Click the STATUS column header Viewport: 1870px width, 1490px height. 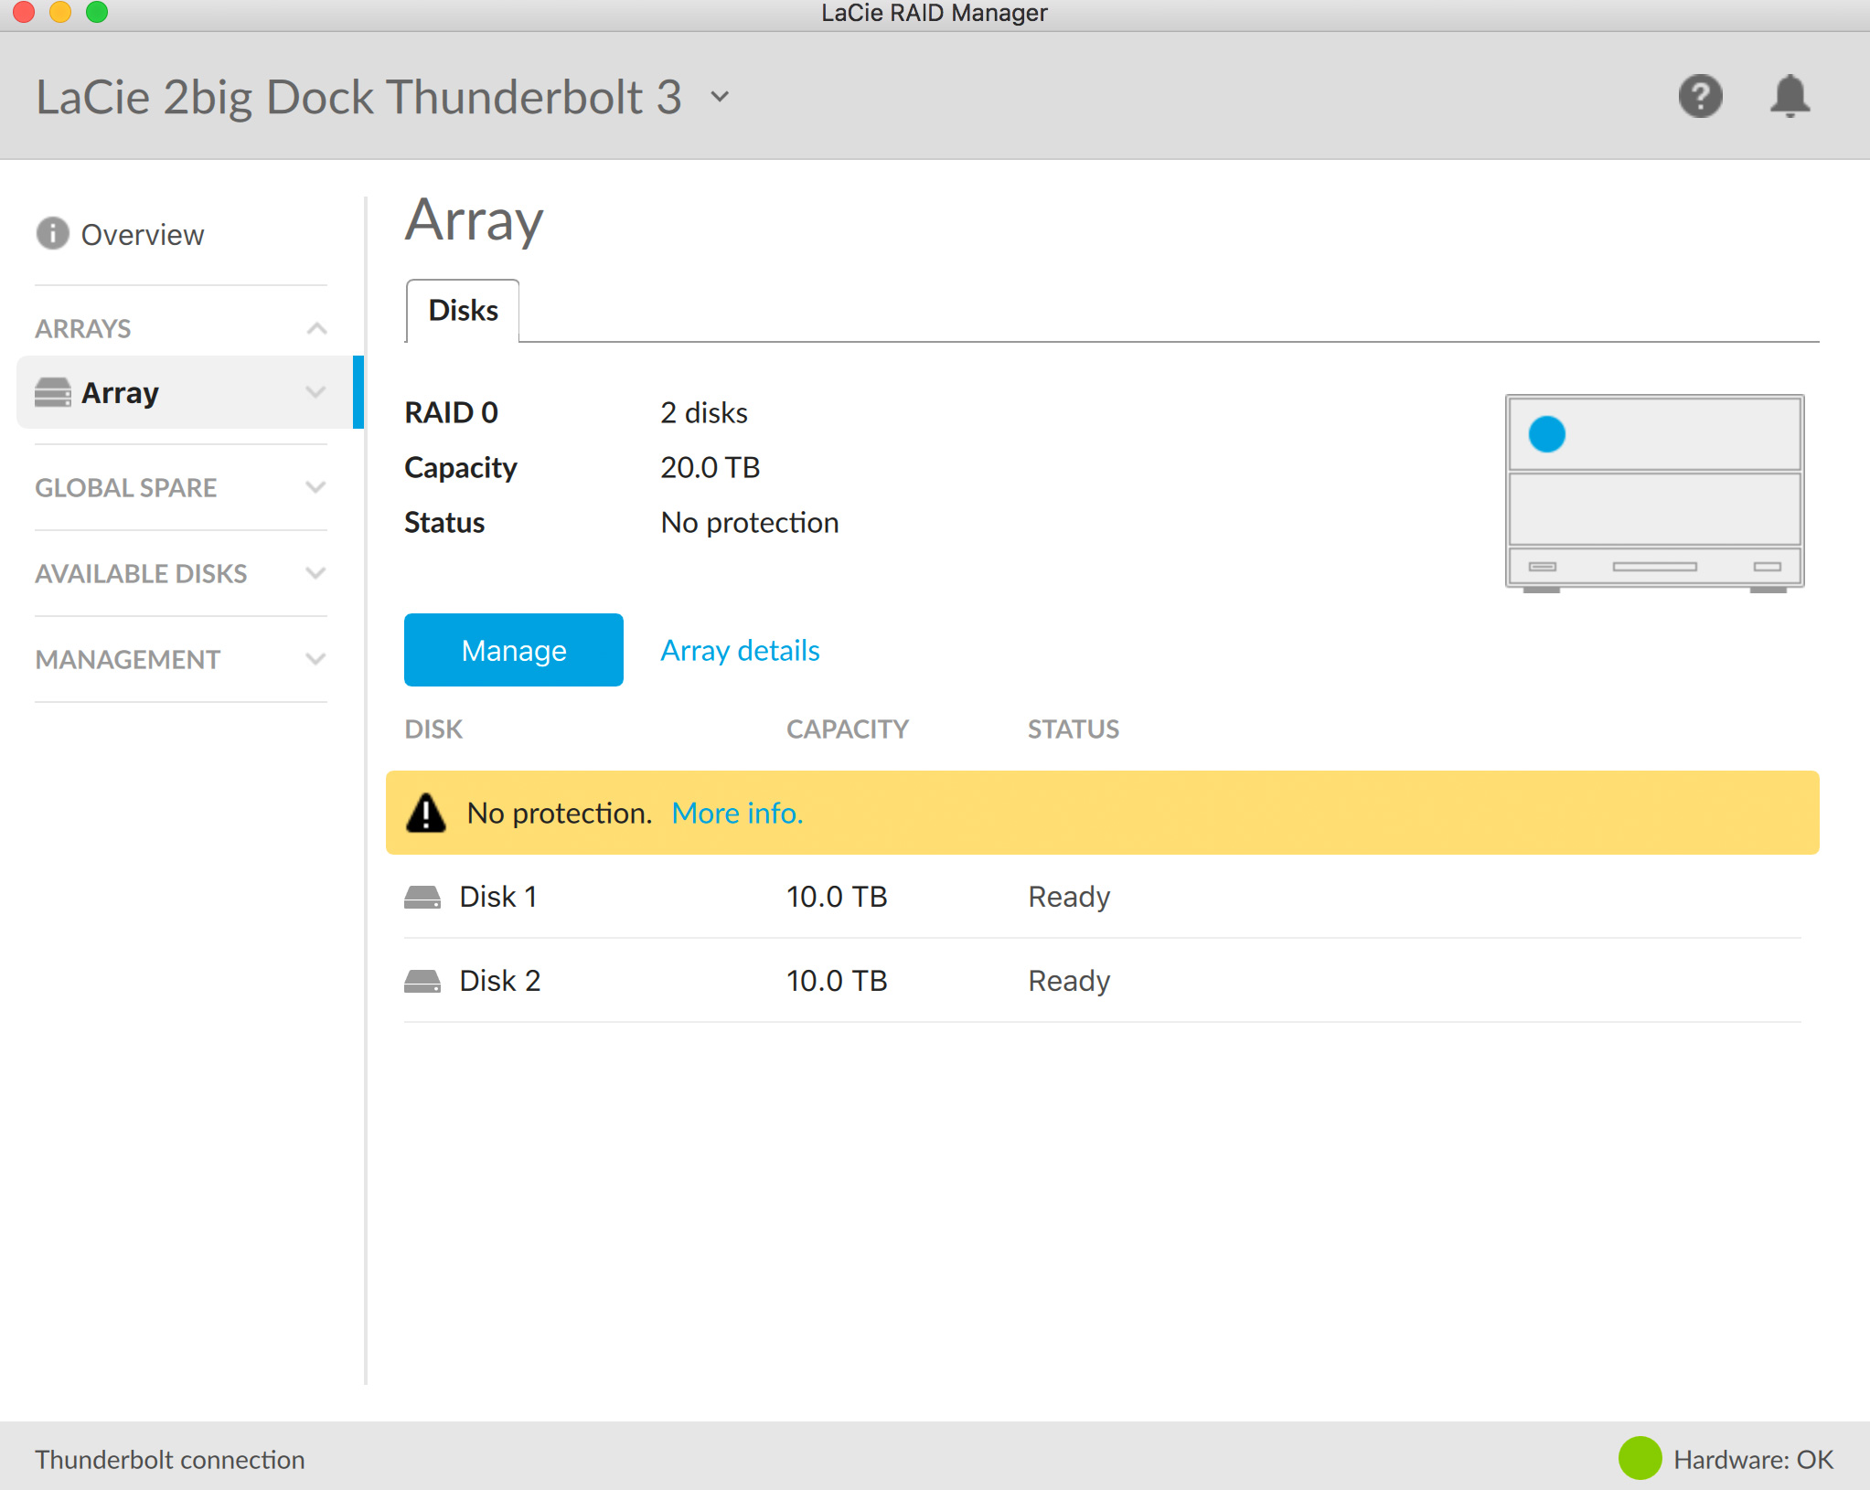click(x=1073, y=729)
